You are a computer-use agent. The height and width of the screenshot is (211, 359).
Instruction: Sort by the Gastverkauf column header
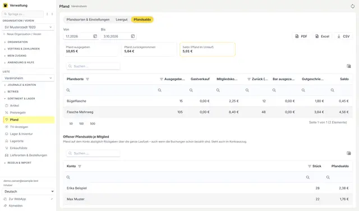(x=200, y=79)
